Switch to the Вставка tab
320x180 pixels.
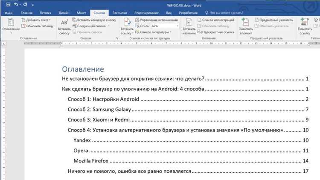[46, 13]
